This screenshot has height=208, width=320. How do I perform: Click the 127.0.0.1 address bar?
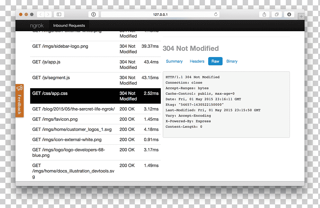click(160, 14)
